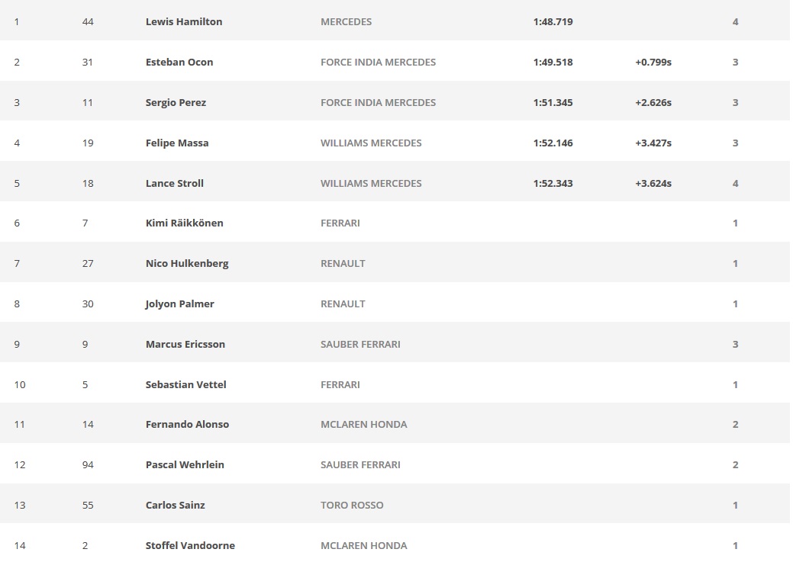This screenshot has height=562, width=793.
Task: Select the Marcus Ericsson row name
Action: [x=185, y=345]
